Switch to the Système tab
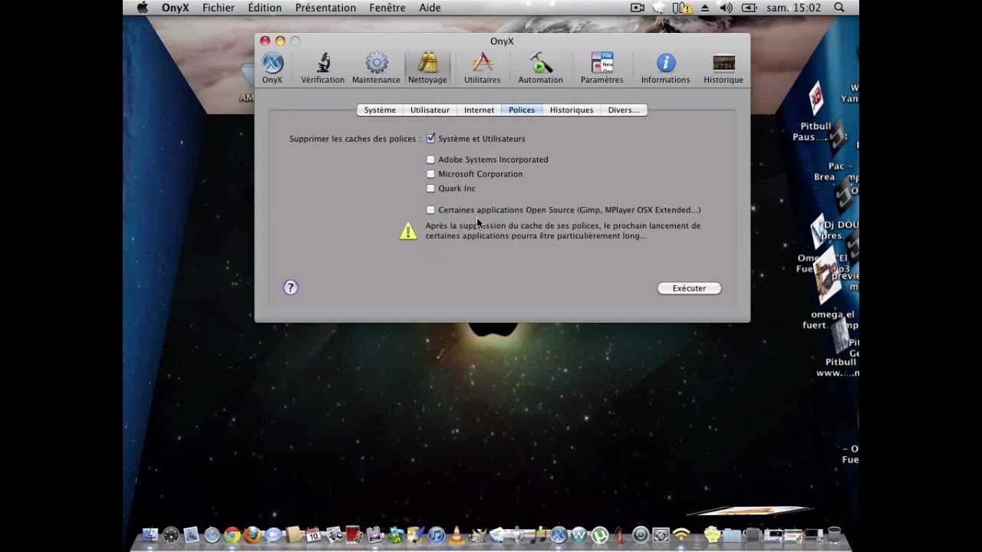982x552 pixels. coord(380,110)
